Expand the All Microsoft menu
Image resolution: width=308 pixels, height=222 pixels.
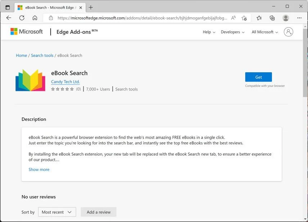[265, 32]
